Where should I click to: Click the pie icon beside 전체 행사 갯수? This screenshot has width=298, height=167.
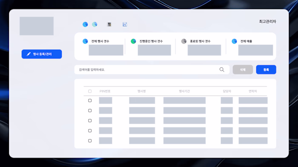(x=85, y=41)
